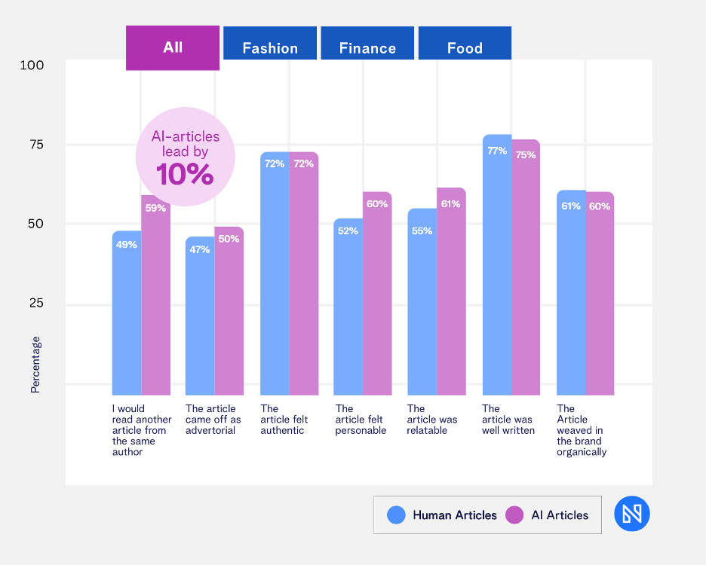Click the 47% advertorial human bar
This screenshot has height=565, width=706.
200,316
